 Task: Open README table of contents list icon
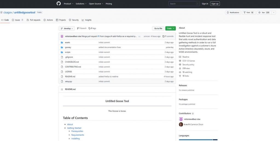tap(62, 89)
